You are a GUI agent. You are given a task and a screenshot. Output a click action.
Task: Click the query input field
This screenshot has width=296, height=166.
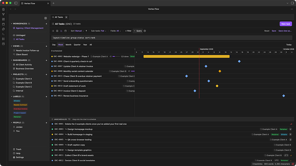172,38
